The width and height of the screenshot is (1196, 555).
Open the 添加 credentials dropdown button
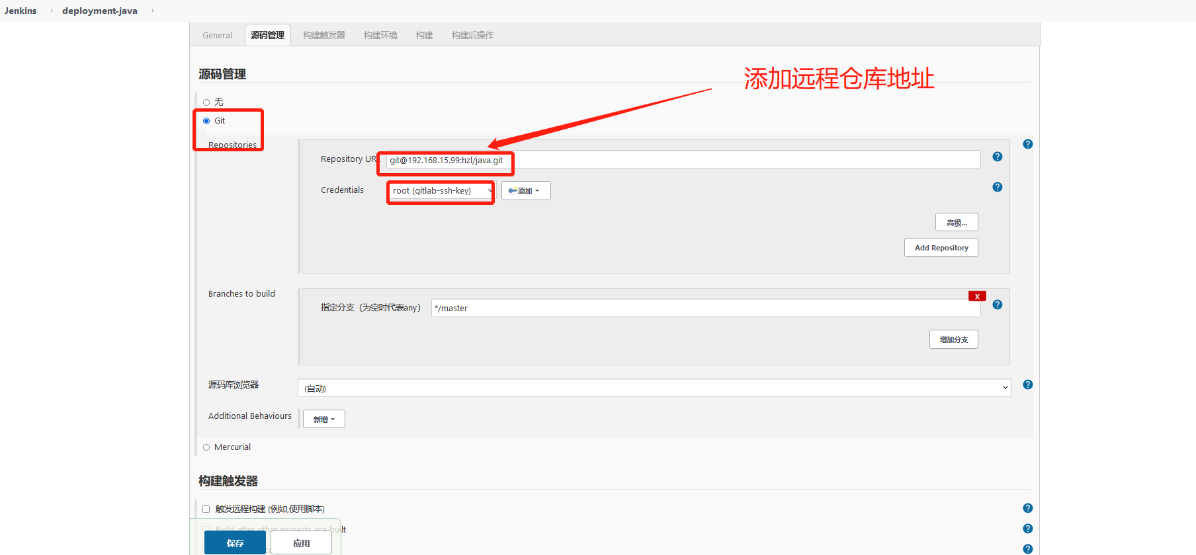pyautogui.click(x=526, y=191)
